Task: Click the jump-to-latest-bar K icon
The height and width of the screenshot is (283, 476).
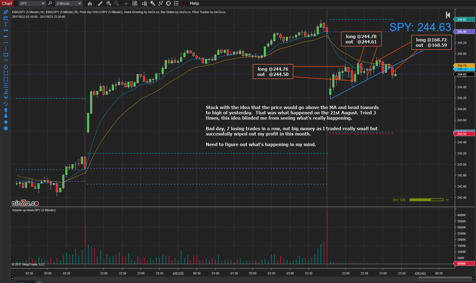Action: point(448,15)
